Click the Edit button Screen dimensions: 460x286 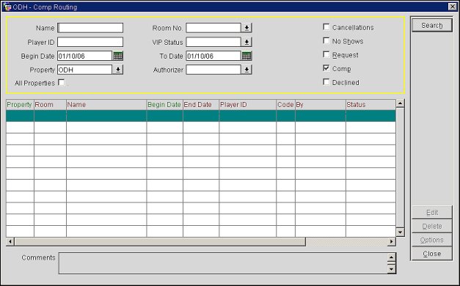point(432,213)
